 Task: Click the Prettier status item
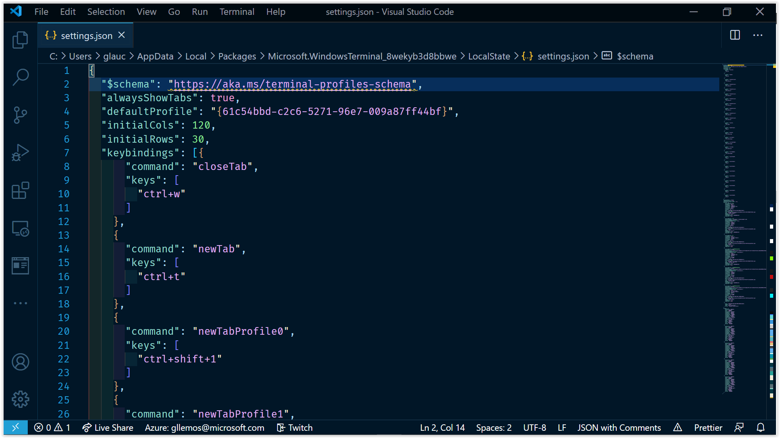pos(708,428)
